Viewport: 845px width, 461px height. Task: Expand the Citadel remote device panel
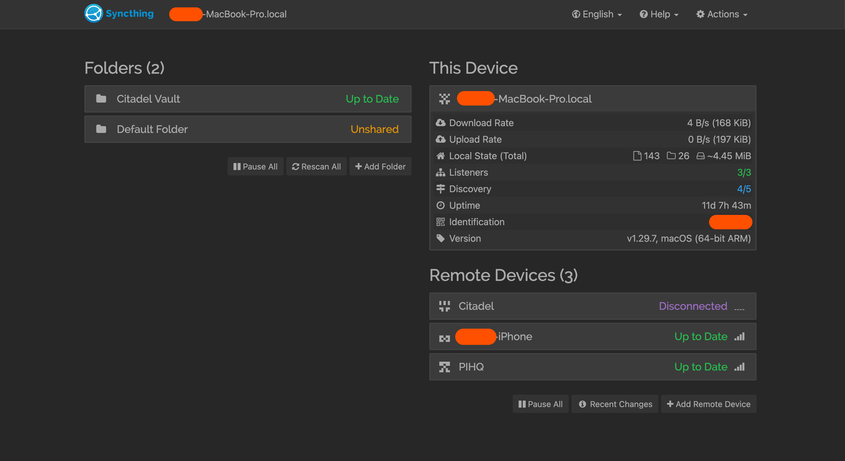pyautogui.click(x=592, y=306)
